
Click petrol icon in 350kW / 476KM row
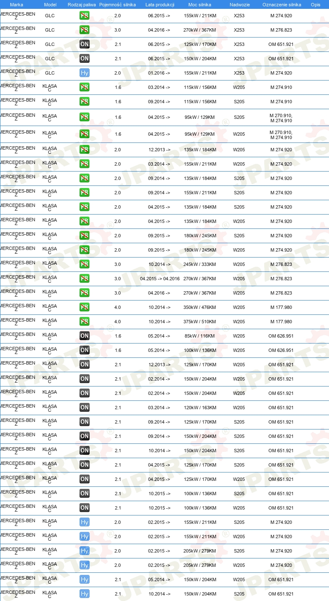85,308
